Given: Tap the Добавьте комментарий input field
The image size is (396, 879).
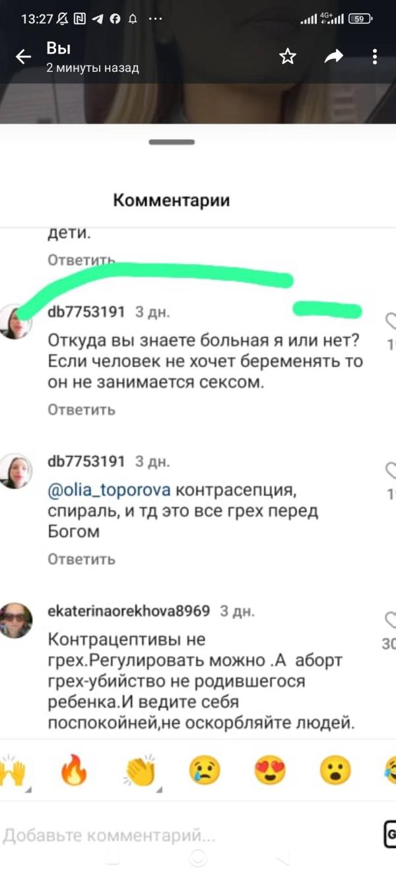Looking at the screenshot, I should (x=188, y=836).
